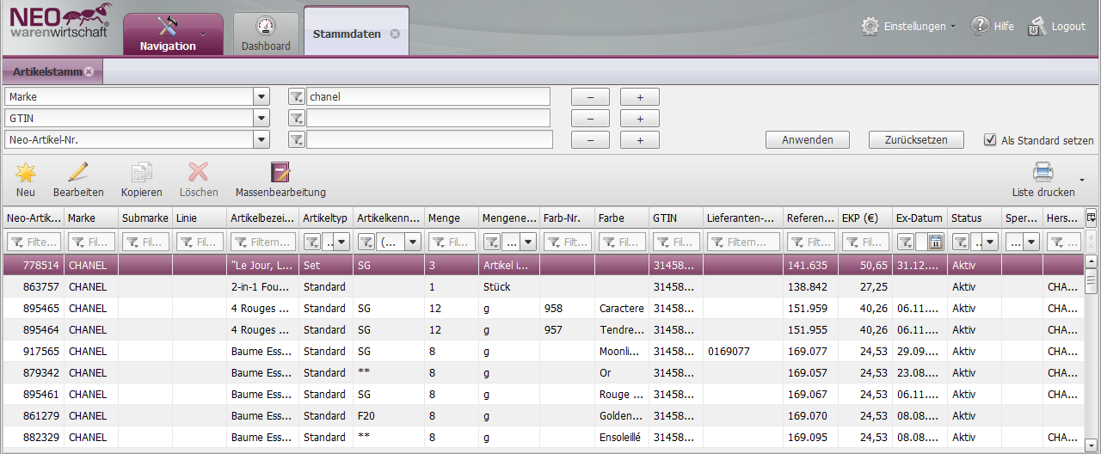Open the GTIN filter field dropdown

tap(261, 118)
